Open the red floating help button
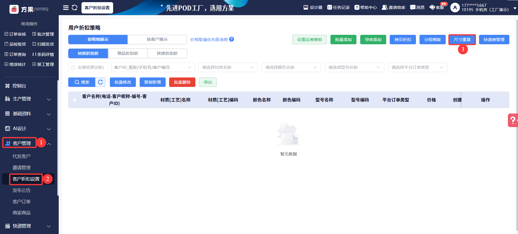Viewport: 518px width, 234px height. coord(513,120)
